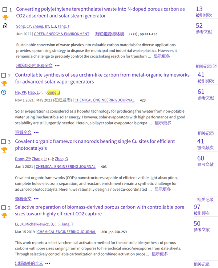Click the help icon next to first 相关记录
Screen dimensions: 218x268
click(215, 66)
